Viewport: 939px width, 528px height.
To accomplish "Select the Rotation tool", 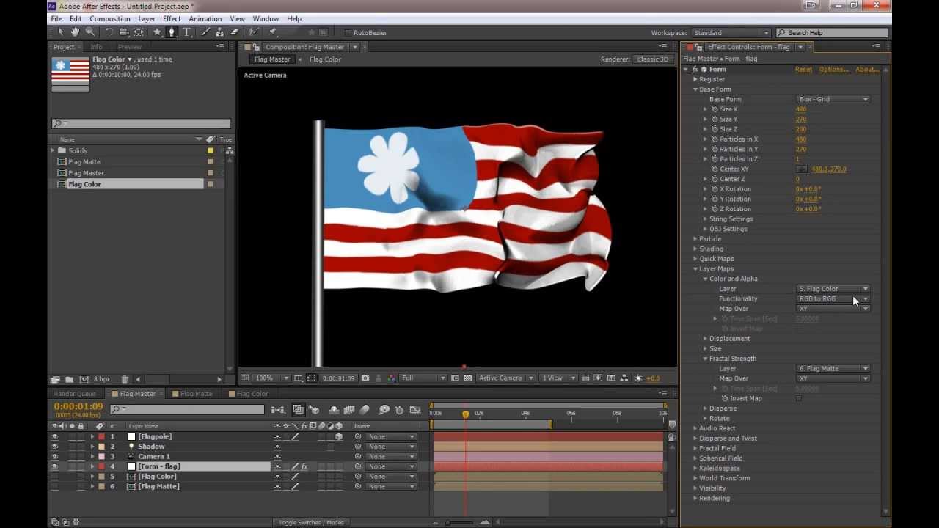I will pyautogui.click(x=109, y=32).
